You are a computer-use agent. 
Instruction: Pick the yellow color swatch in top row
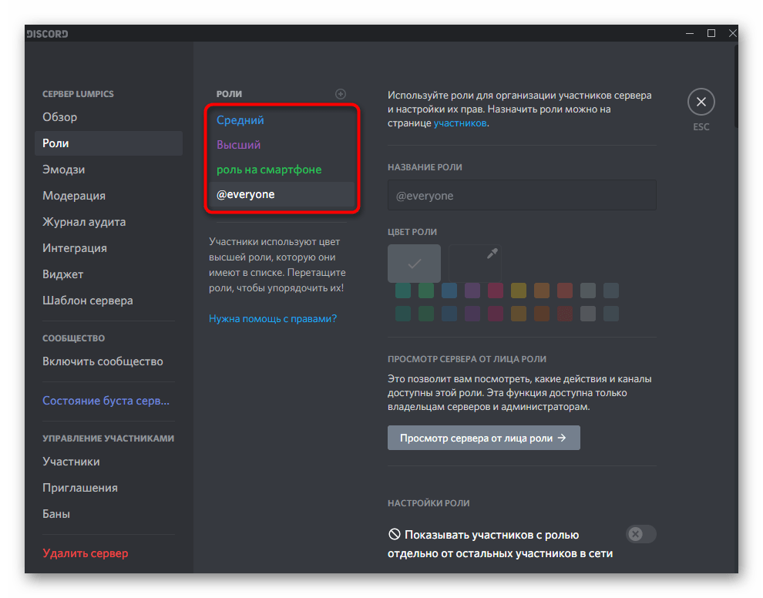pos(518,291)
